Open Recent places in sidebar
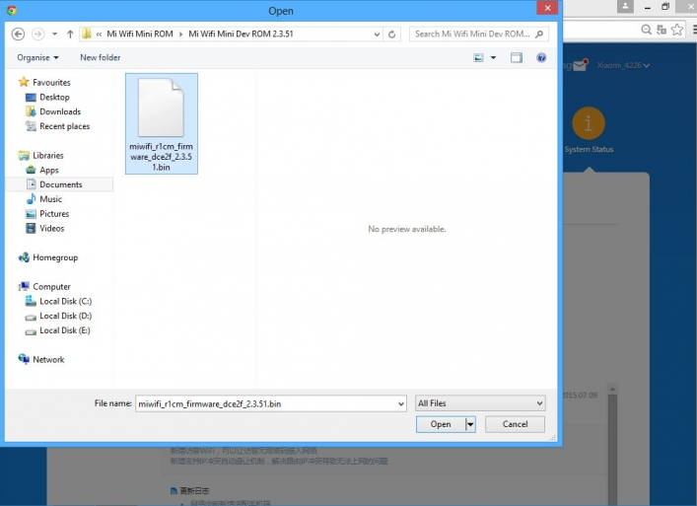This screenshot has height=506, width=697. (x=58, y=126)
